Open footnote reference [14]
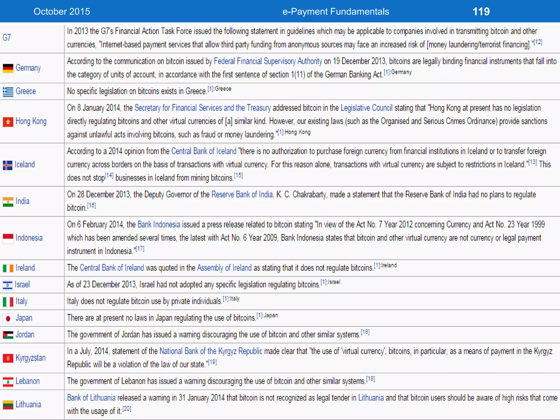Image resolution: width=560 pixels, height=420 pixels. point(109,176)
